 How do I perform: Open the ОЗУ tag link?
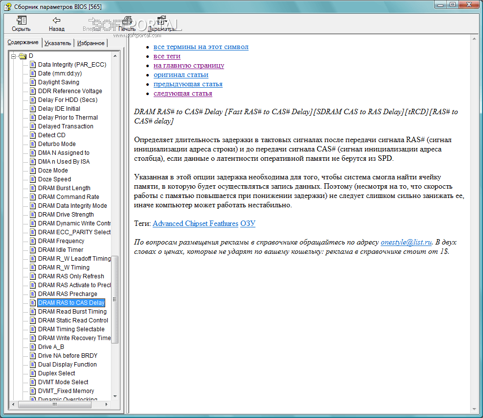coord(248,223)
